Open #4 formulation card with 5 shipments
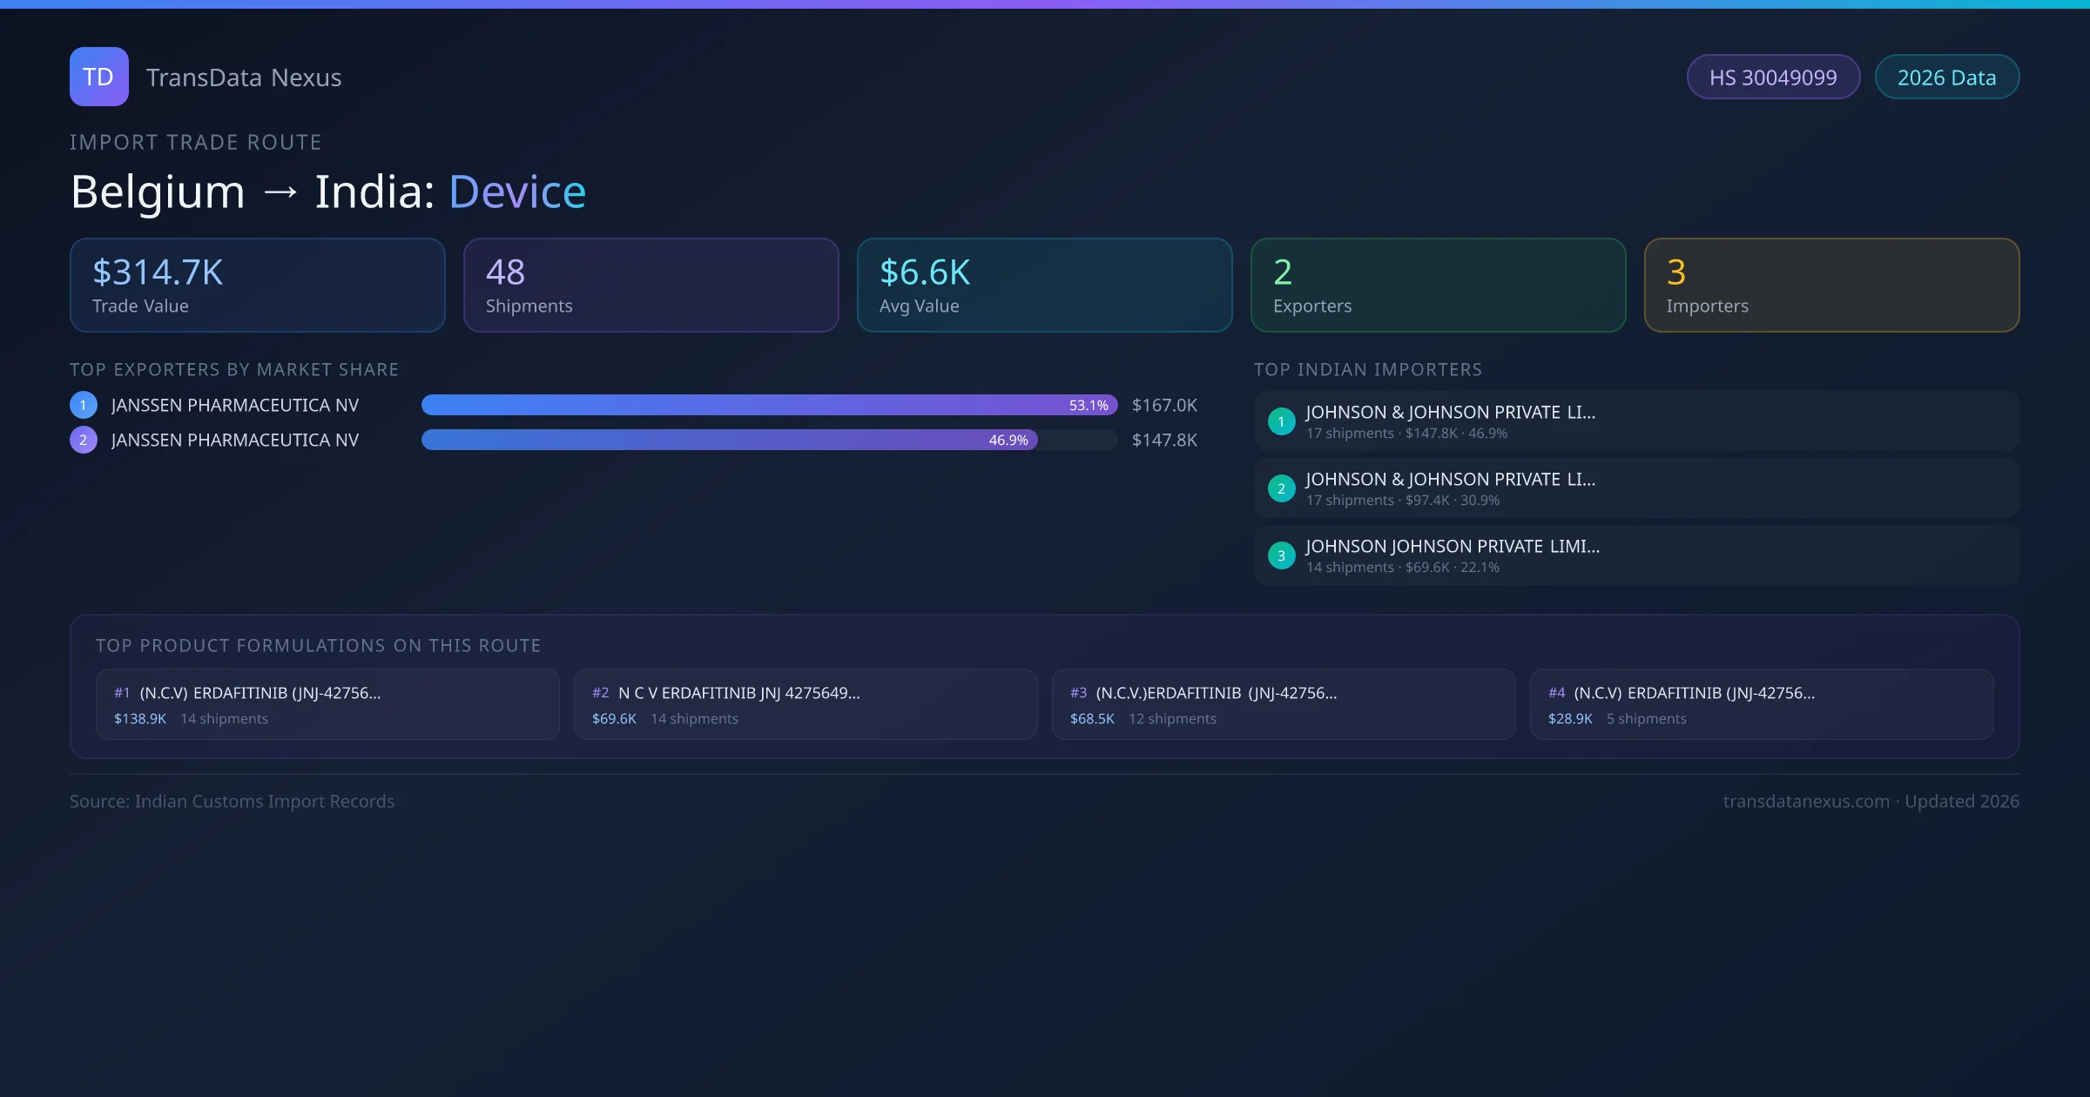Screen dimensions: 2090x1097 (1762, 704)
